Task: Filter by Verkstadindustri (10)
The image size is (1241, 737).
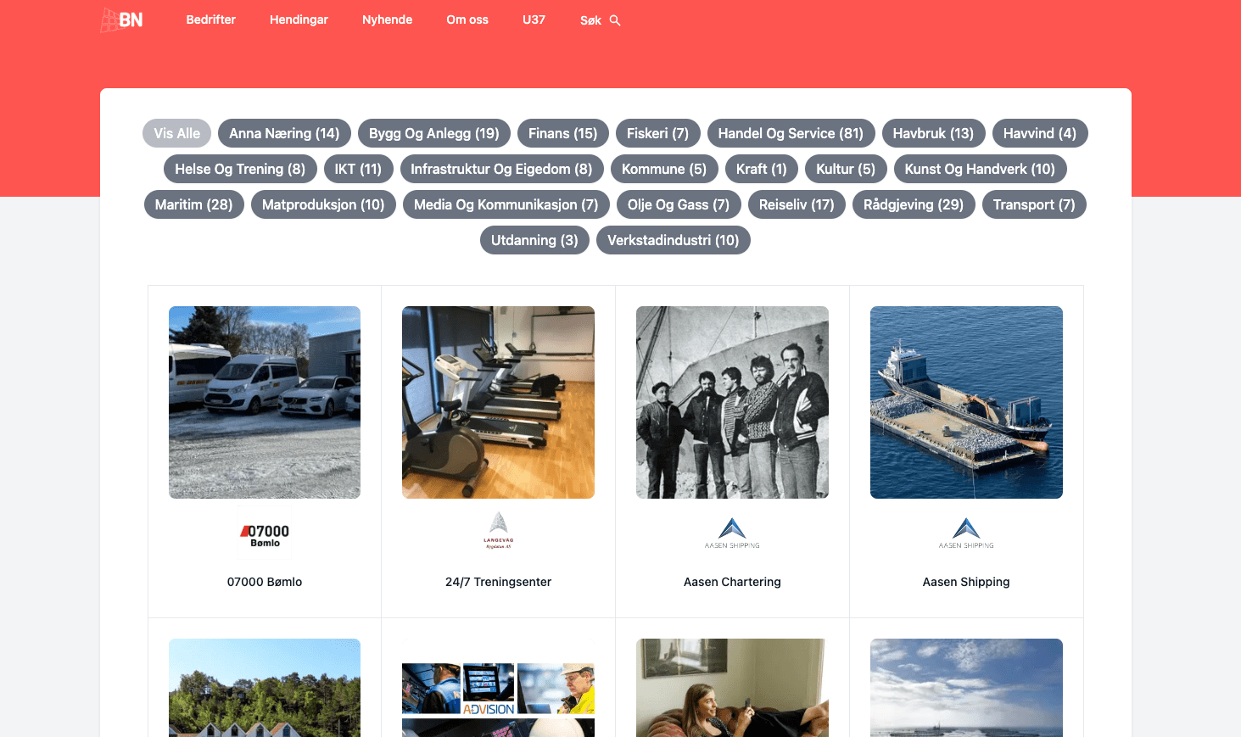Action: pos(674,240)
